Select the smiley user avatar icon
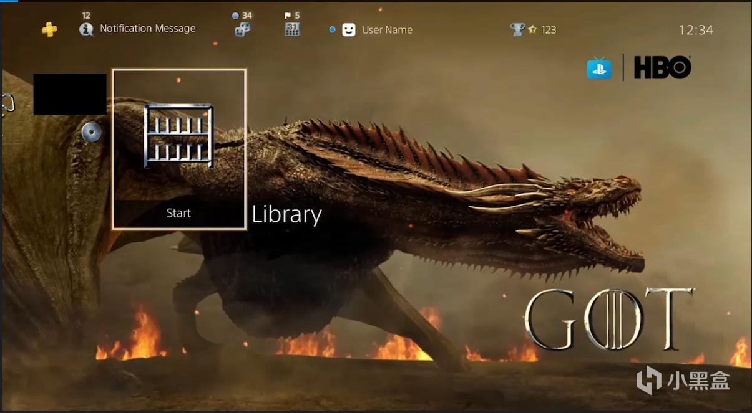 (x=349, y=30)
